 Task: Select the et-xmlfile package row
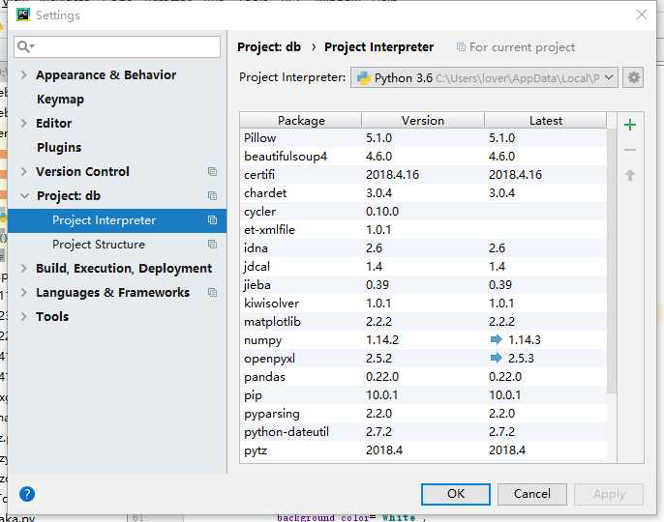point(423,230)
